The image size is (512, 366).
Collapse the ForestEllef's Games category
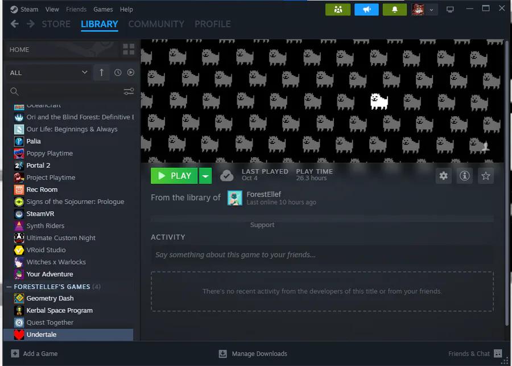click(9, 287)
